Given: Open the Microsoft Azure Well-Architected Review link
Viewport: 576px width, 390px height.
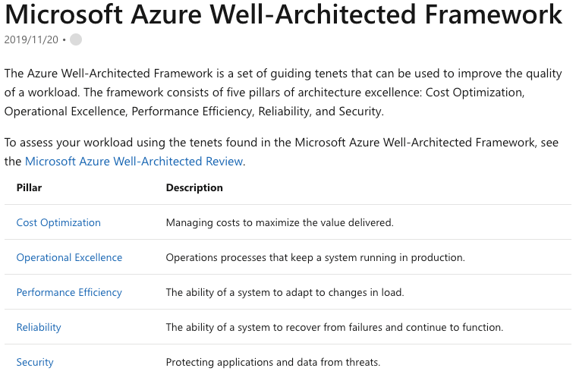Looking at the screenshot, I should point(134,161).
